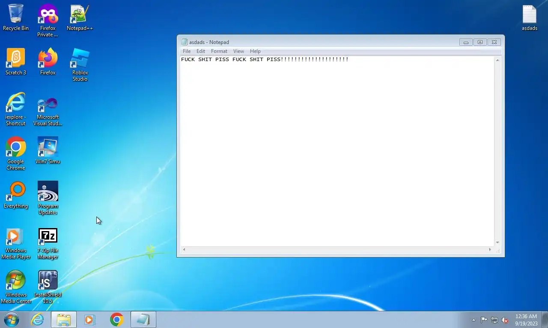
Task: Open the Recycle Bin desktop icon
Action: [16, 18]
